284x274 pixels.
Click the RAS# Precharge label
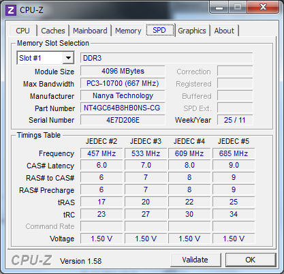[47, 190]
